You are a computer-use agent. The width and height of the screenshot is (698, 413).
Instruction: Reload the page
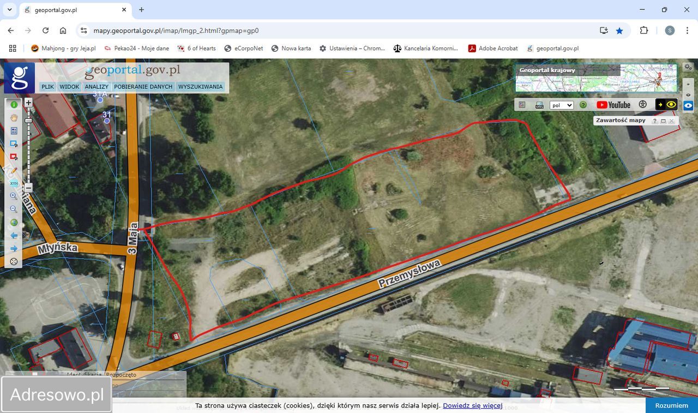46,31
